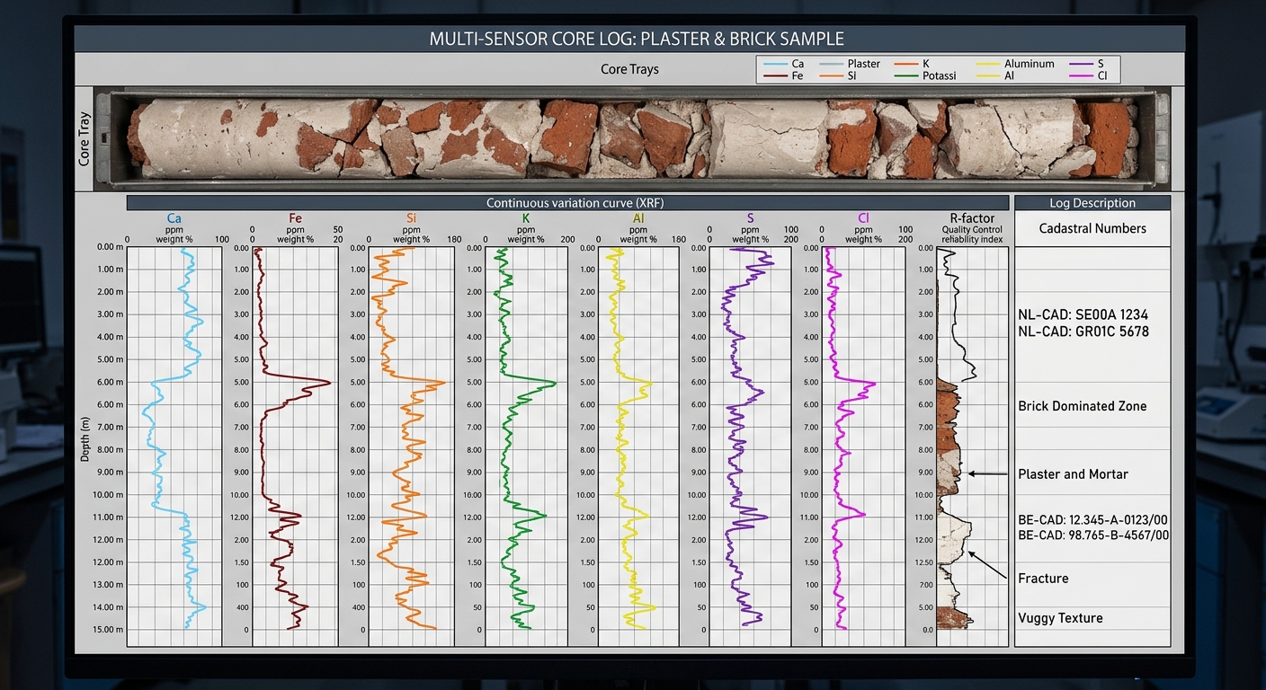Select entry 'NL-CAD: SE00A 1234'

tap(1083, 315)
